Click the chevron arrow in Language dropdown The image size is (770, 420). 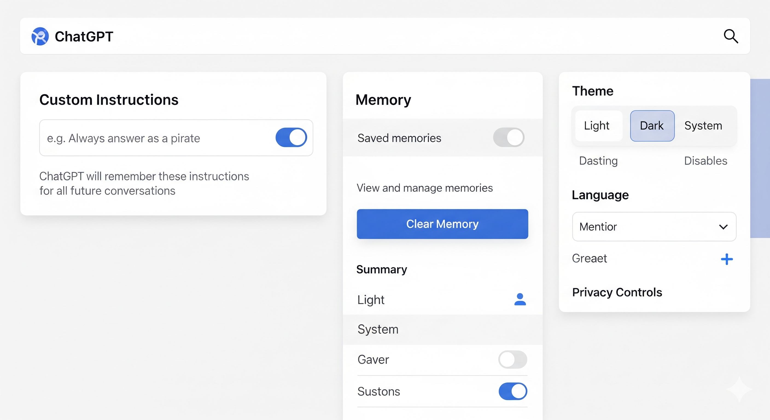723,227
